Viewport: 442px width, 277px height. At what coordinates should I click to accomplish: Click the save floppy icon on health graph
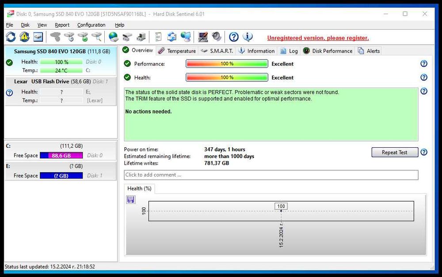point(130,200)
